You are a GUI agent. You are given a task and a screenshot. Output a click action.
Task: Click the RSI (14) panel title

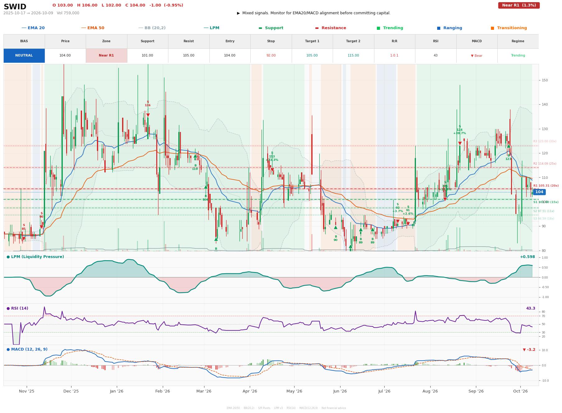17,308
